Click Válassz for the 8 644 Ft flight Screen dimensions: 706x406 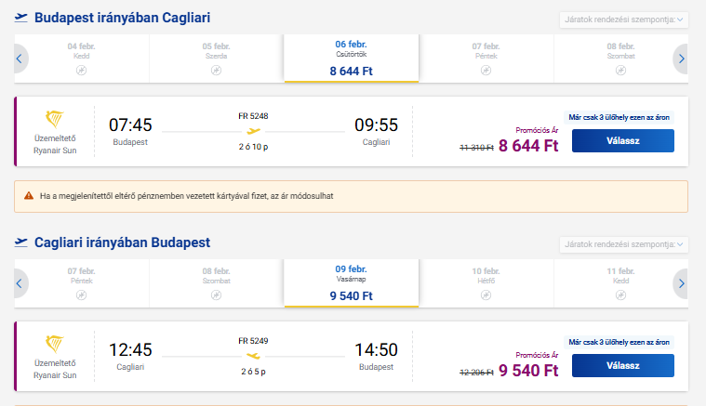point(622,140)
